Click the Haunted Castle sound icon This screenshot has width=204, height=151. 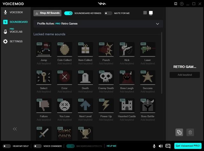127,106
